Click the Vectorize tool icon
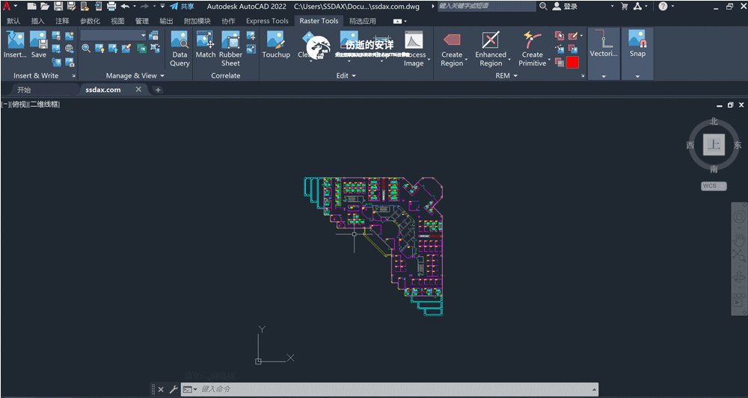The height and width of the screenshot is (398, 748). click(604, 39)
